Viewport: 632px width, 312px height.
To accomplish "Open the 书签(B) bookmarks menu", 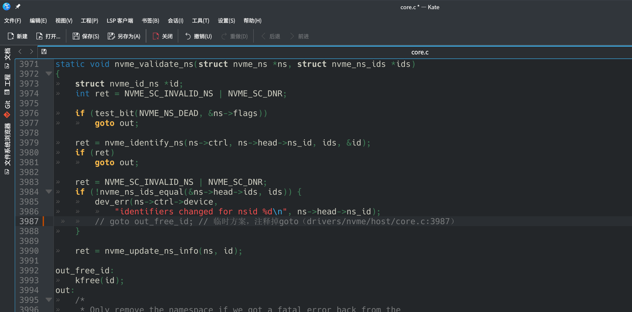I will pyautogui.click(x=150, y=21).
